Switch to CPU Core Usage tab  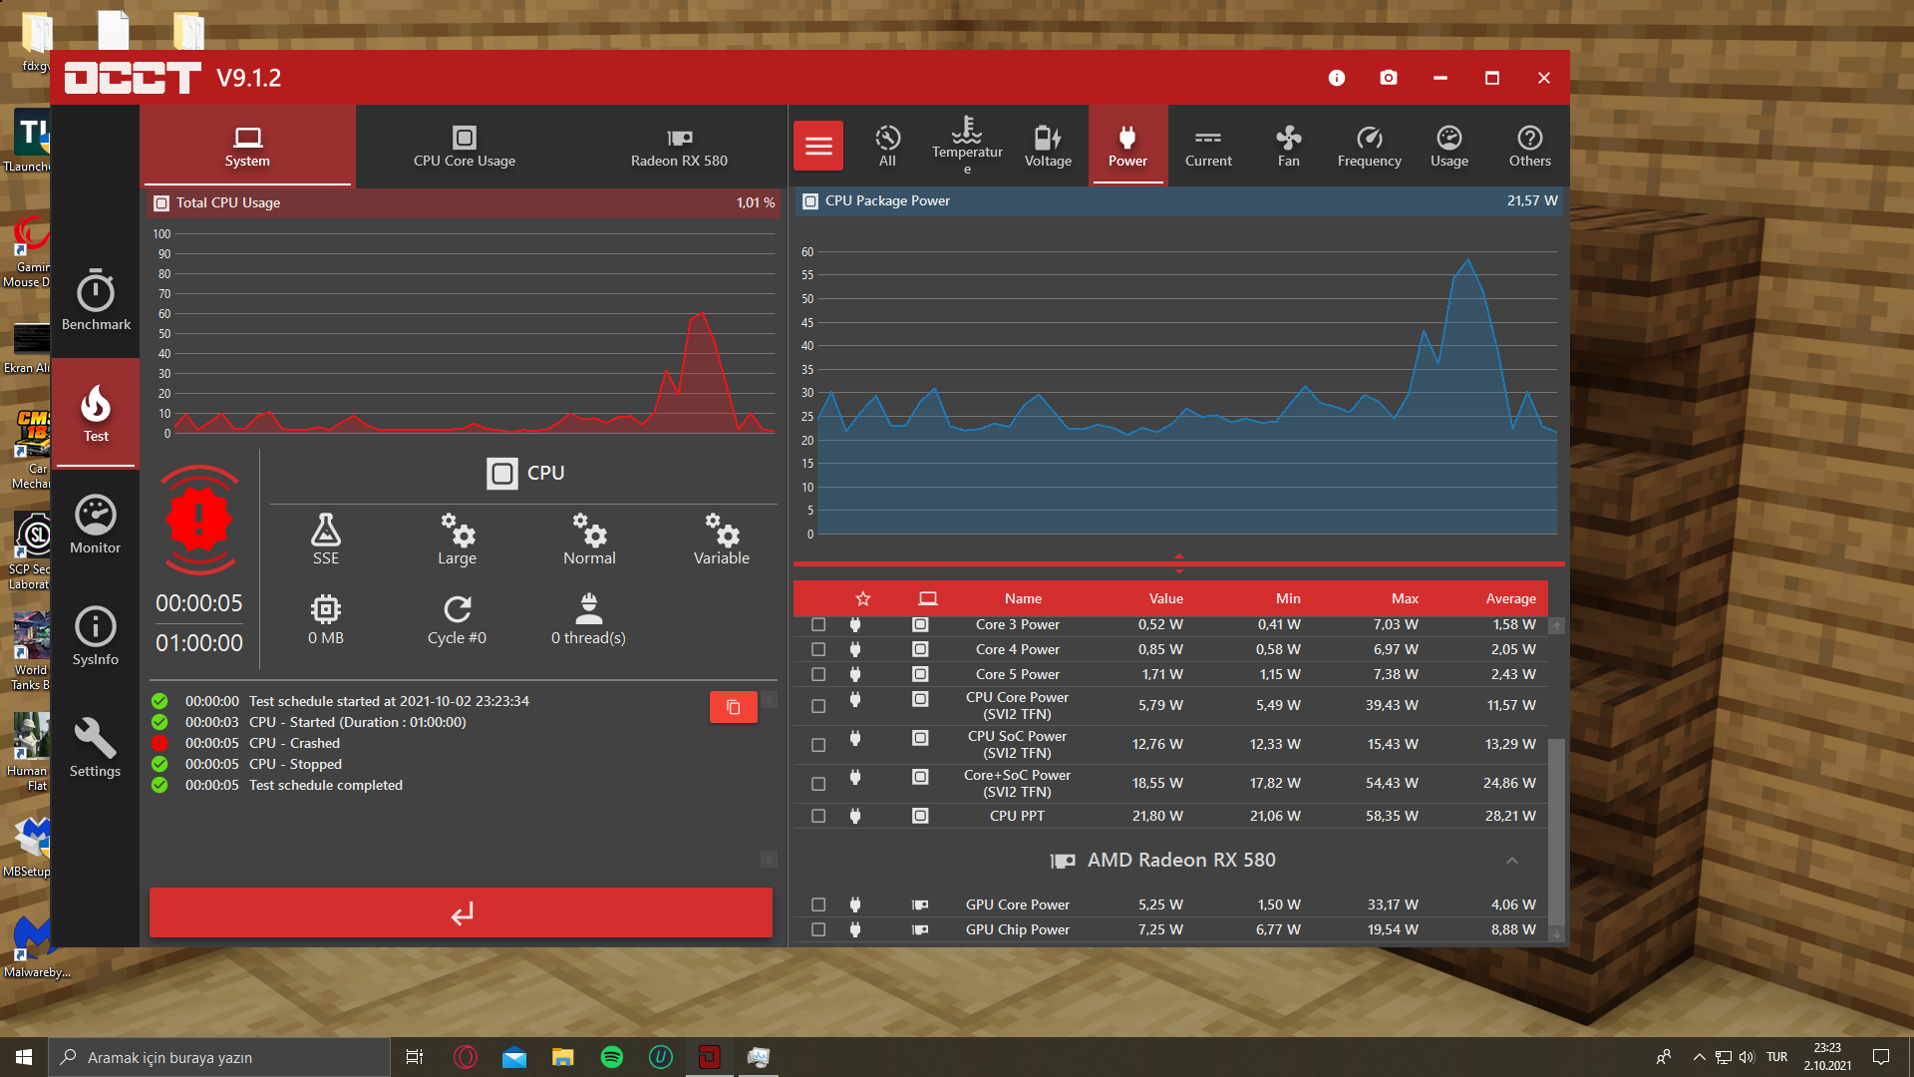point(465,146)
